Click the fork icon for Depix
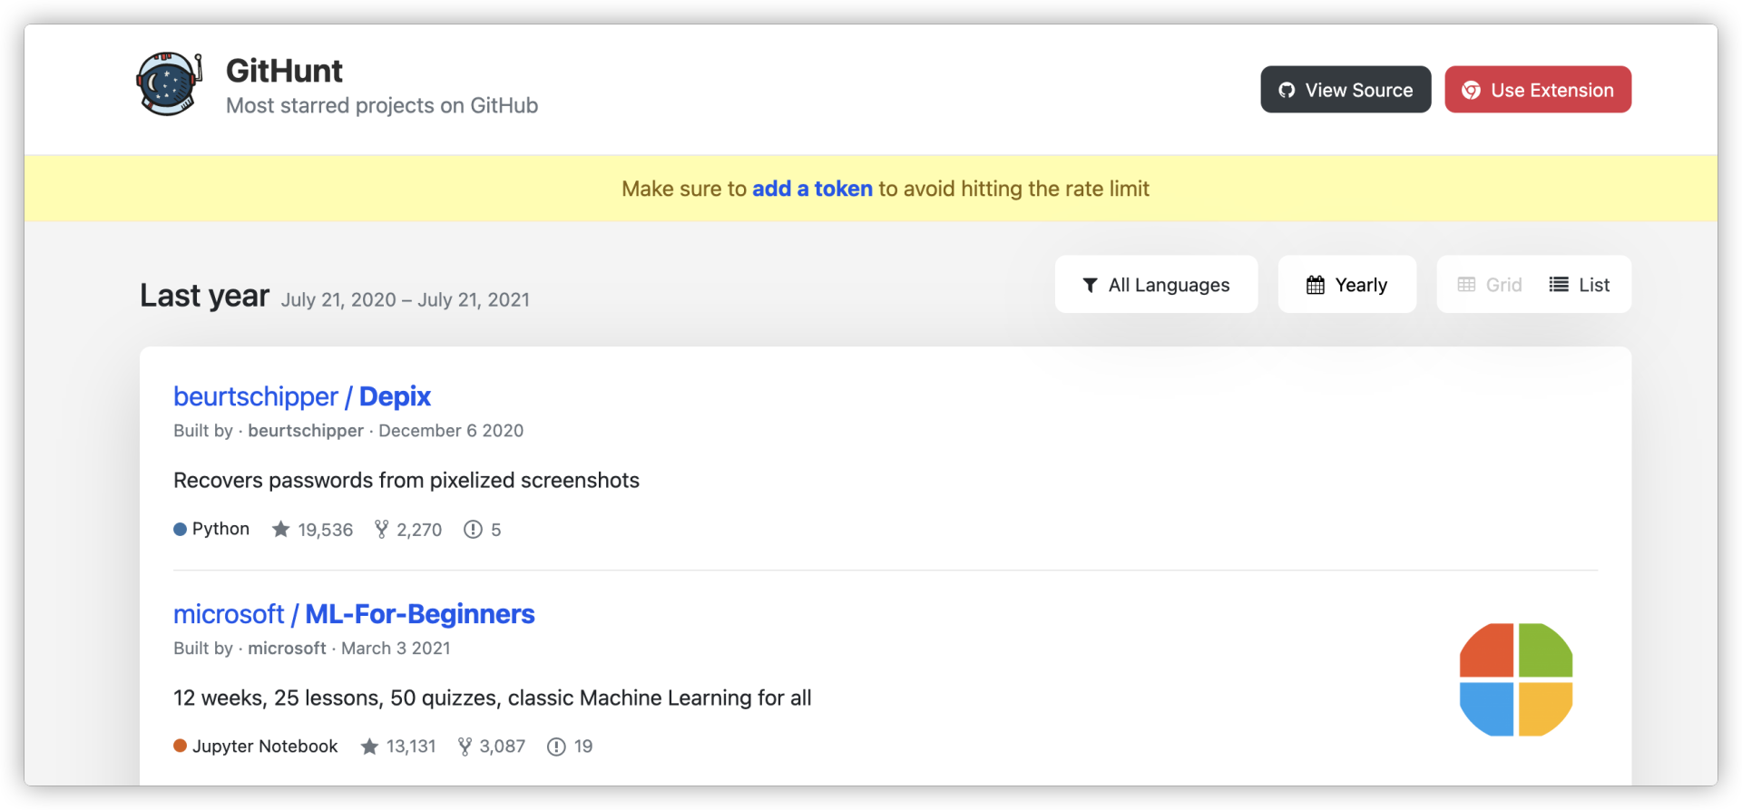The image size is (1742, 810). (x=381, y=530)
